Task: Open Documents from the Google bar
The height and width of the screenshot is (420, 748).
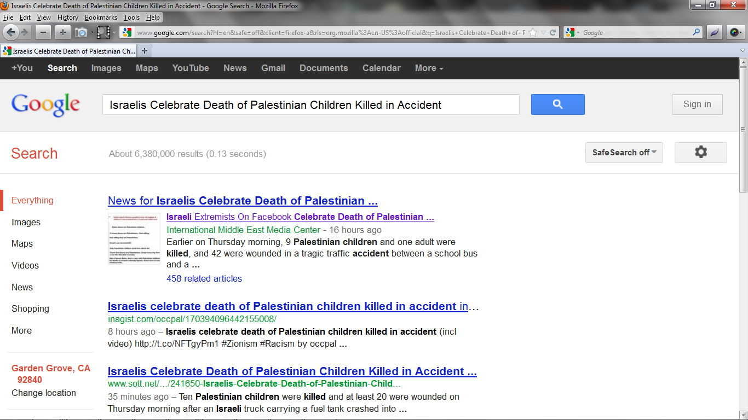Action: [x=324, y=68]
